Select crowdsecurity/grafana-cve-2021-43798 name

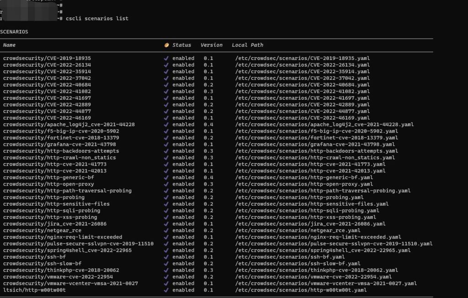(59, 144)
